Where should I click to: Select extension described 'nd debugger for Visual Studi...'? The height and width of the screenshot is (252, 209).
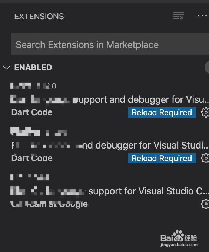(110, 145)
